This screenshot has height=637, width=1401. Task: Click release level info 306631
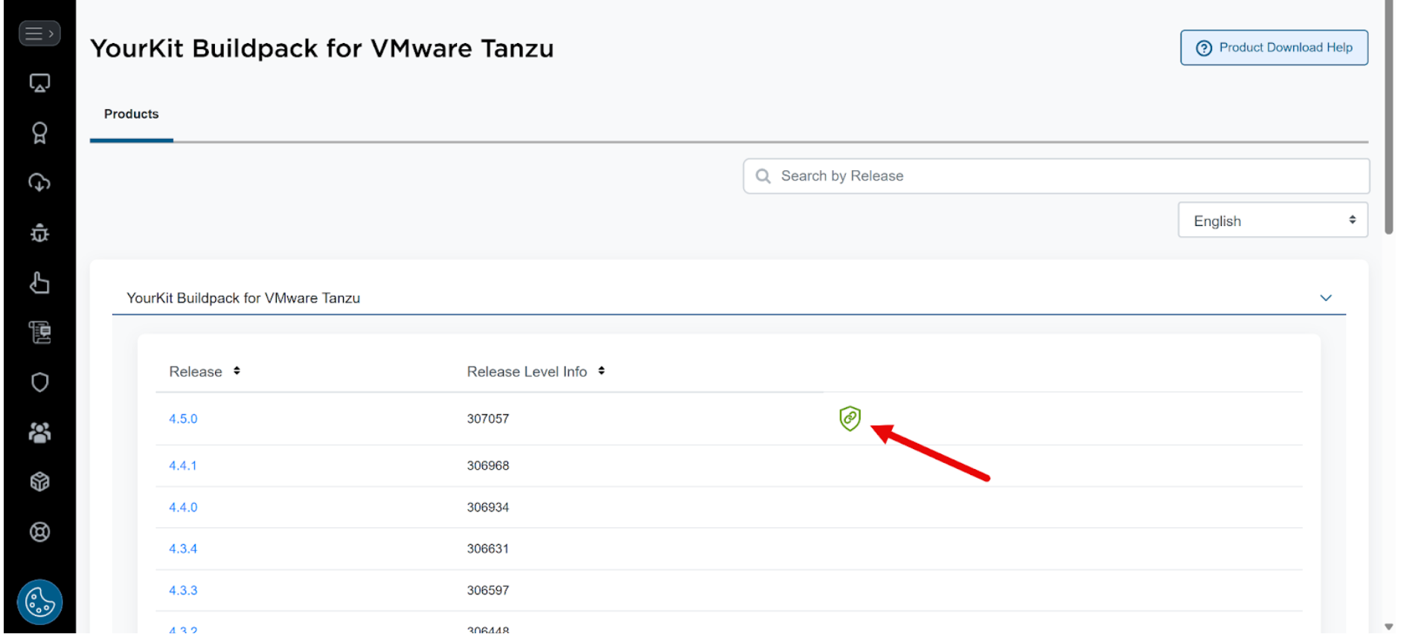click(x=488, y=549)
